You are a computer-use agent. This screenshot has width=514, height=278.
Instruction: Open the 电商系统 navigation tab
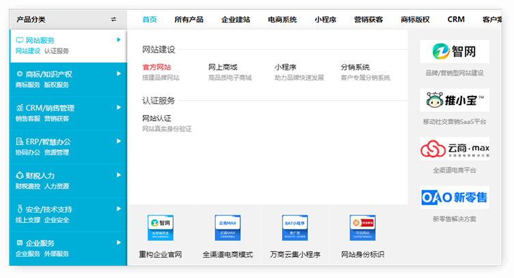(x=283, y=20)
